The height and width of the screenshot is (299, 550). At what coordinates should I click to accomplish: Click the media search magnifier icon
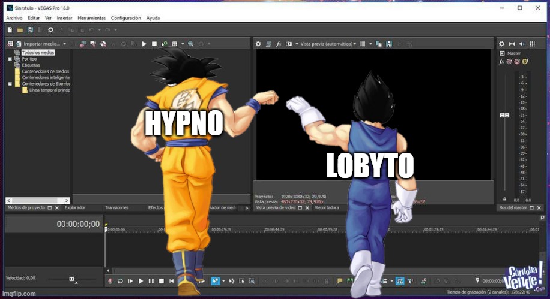[x=190, y=44]
